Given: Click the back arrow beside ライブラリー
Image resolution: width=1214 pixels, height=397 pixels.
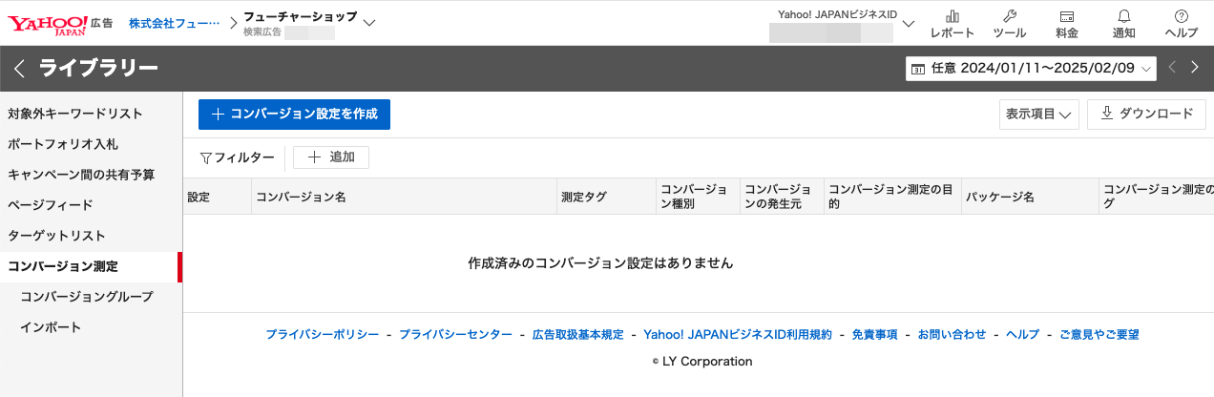Looking at the screenshot, I should tap(19, 68).
